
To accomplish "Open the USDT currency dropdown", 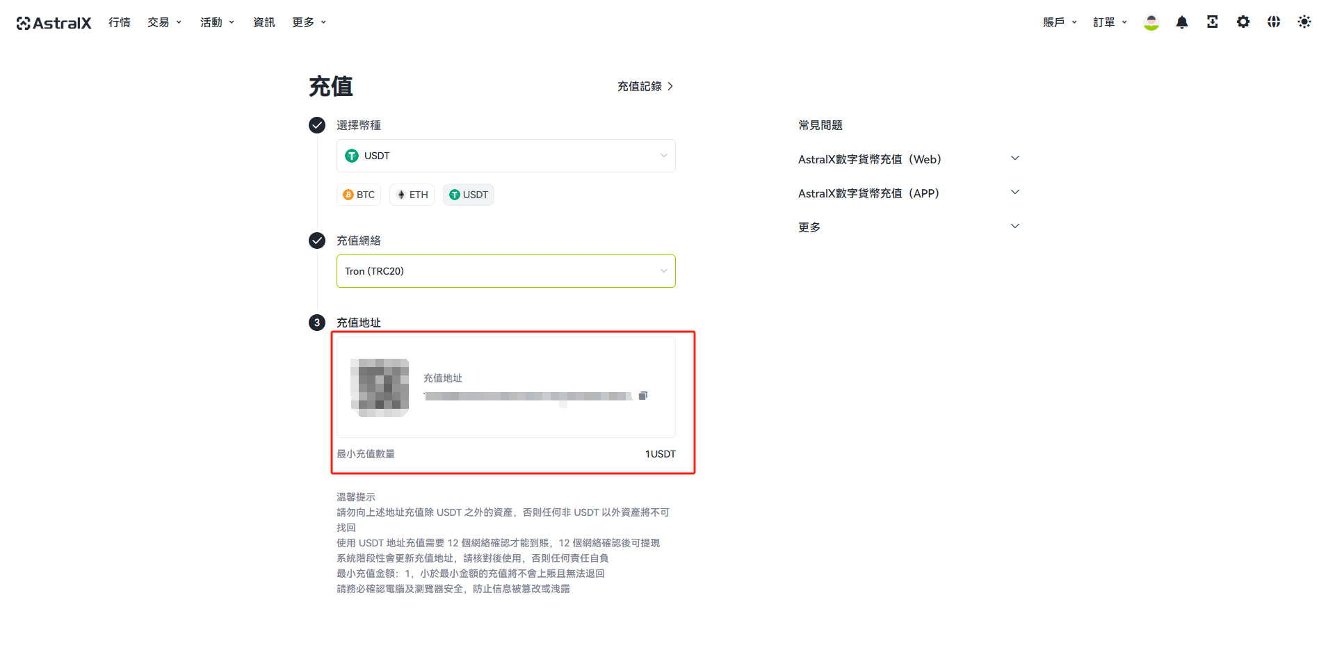I will 505,156.
